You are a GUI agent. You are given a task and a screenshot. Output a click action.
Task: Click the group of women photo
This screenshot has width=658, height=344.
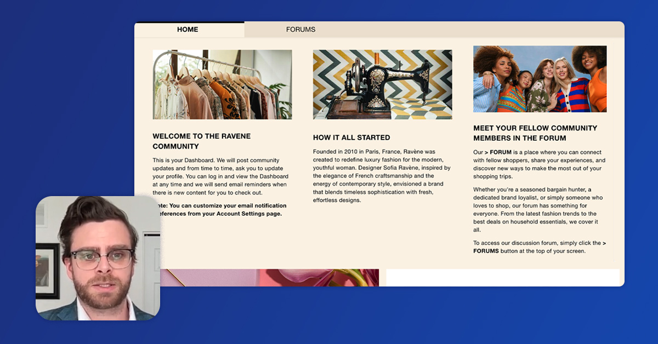(540, 79)
